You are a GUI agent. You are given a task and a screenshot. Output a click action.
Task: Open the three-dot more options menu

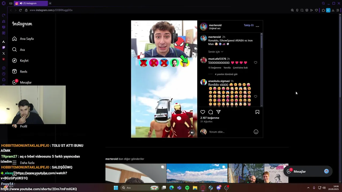tap(257, 26)
